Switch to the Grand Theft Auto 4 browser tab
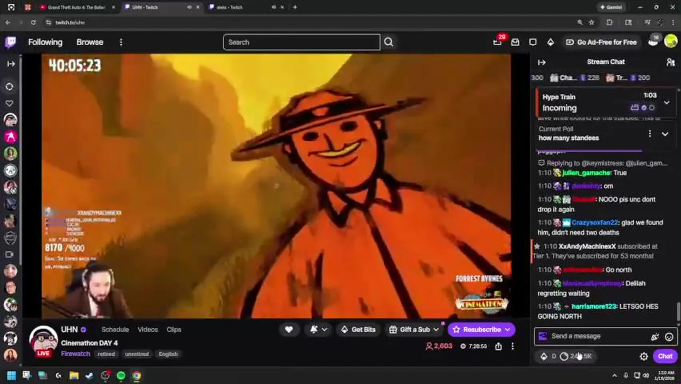The height and width of the screenshot is (384, 681). (x=76, y=7)
